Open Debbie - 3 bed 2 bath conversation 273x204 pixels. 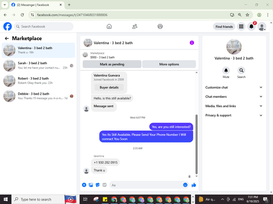pos(38,96)
